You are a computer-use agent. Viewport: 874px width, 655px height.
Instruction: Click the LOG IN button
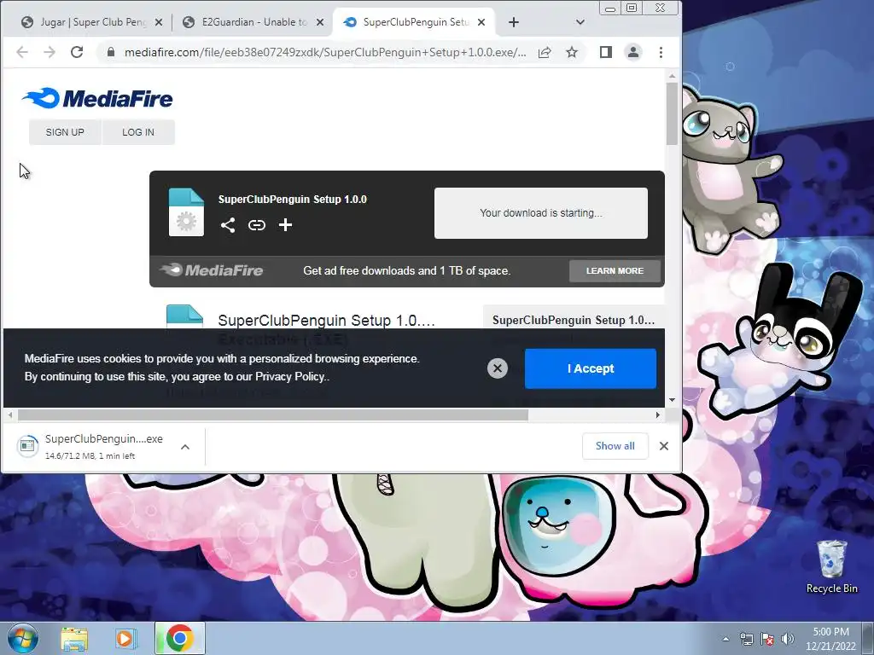click(x=138, y=132)
